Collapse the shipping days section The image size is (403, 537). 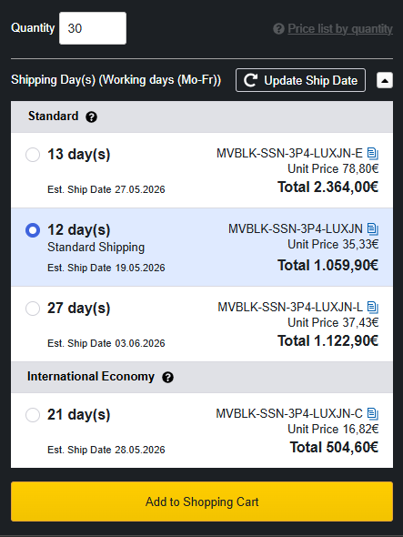tap(385, 80)
